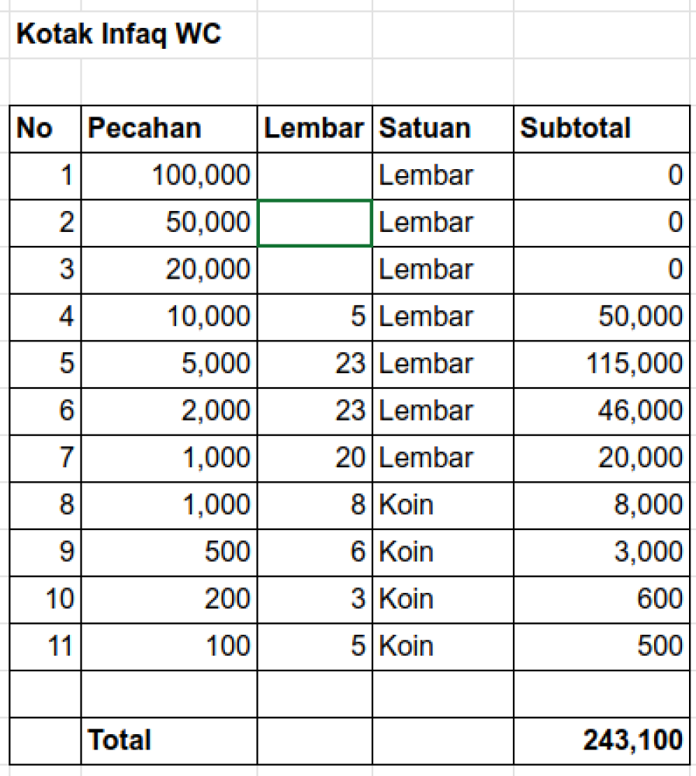Select the subtotal cell showing 600
The height and width of the screenshot is (776, 696).
601,599
